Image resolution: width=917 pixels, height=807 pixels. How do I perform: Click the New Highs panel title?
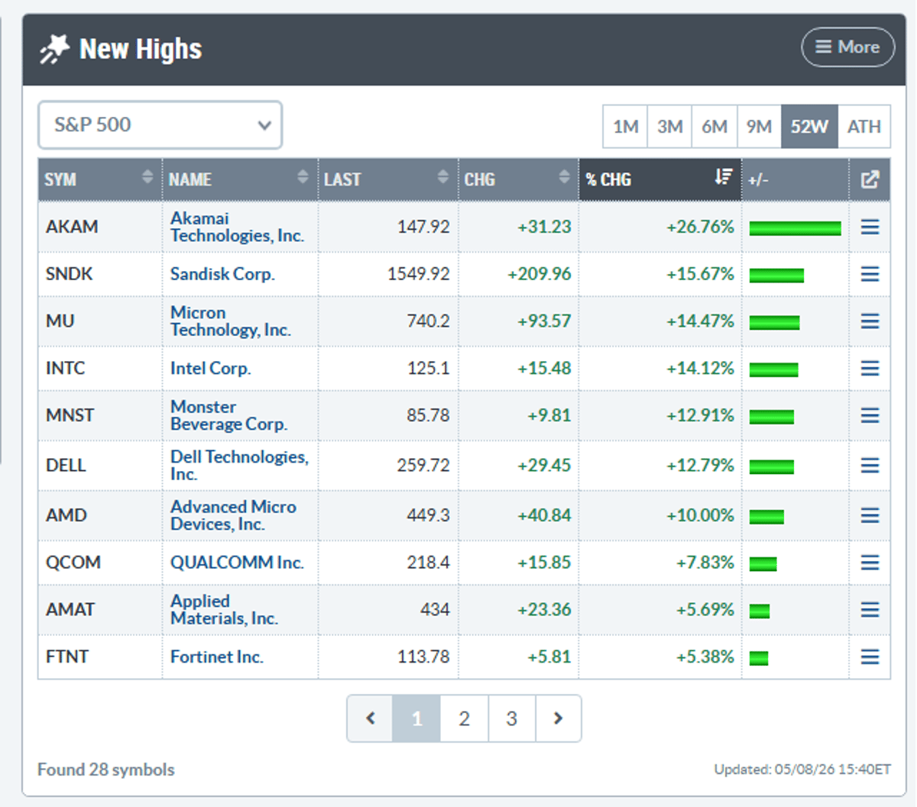pos(141,50)
